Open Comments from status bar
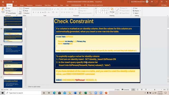The width and height of the screenshot is (169, 95). pos(125,90)
